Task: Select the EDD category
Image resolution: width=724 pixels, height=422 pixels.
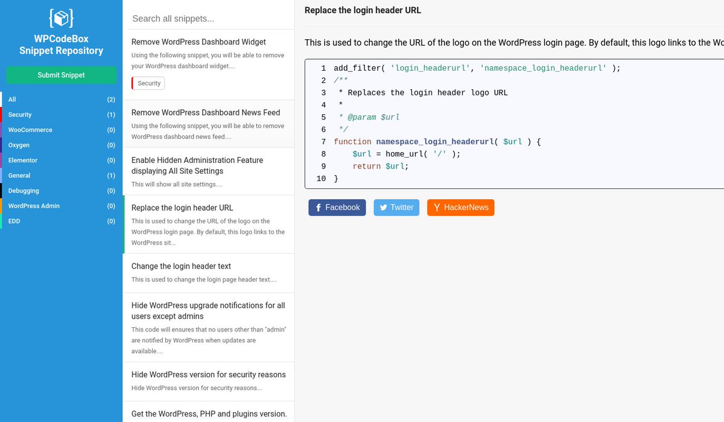Action: (61, 221)
